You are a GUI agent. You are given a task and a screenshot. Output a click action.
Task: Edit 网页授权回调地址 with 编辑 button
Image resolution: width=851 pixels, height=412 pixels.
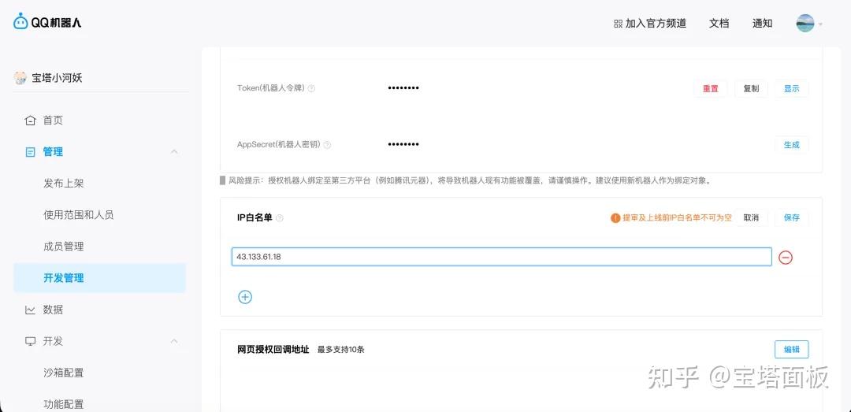[x=792, y=350]
